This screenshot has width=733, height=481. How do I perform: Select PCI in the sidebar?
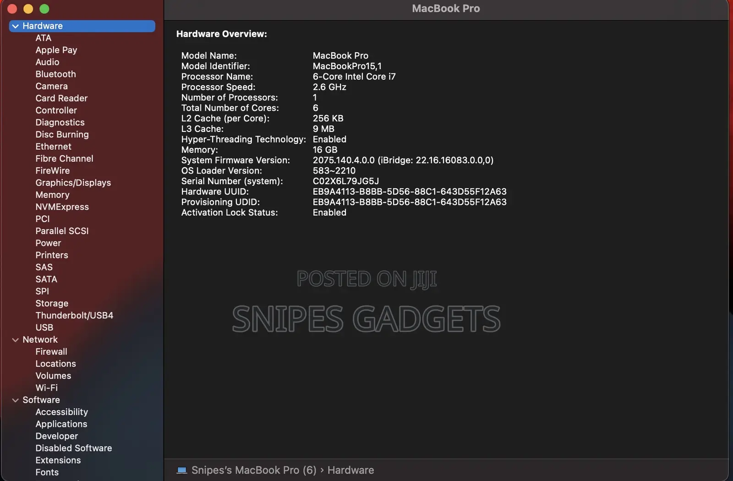43,219
